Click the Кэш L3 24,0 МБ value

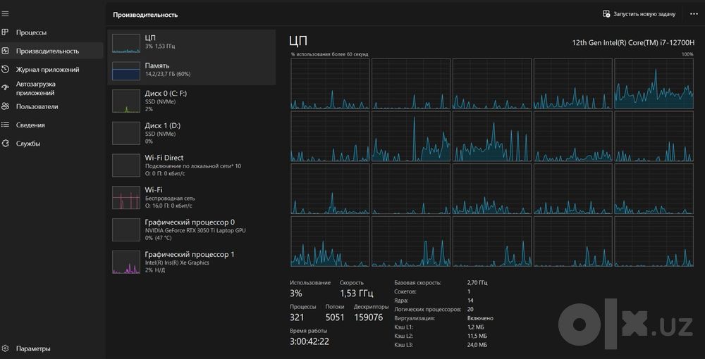coord(477,345)
